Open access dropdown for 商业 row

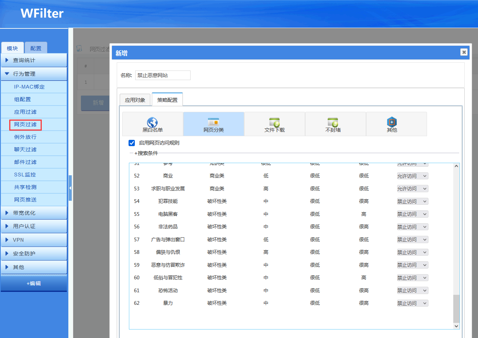[x=412, y=176]
